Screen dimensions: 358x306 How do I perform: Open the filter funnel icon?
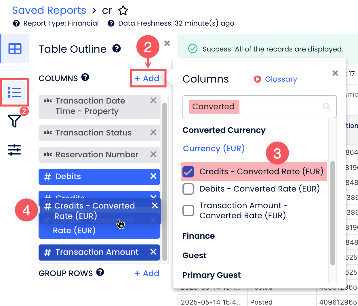14,121
